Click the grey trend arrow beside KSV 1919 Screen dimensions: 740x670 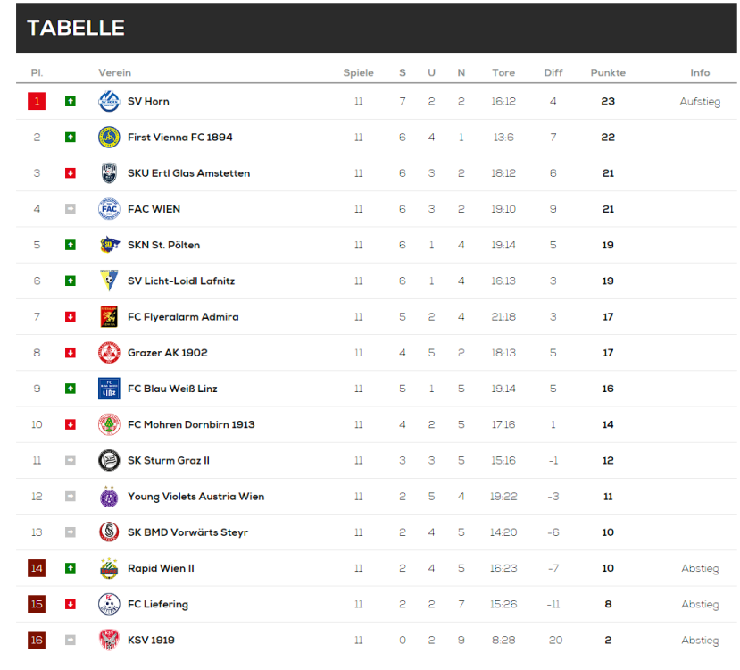point(71,641)
